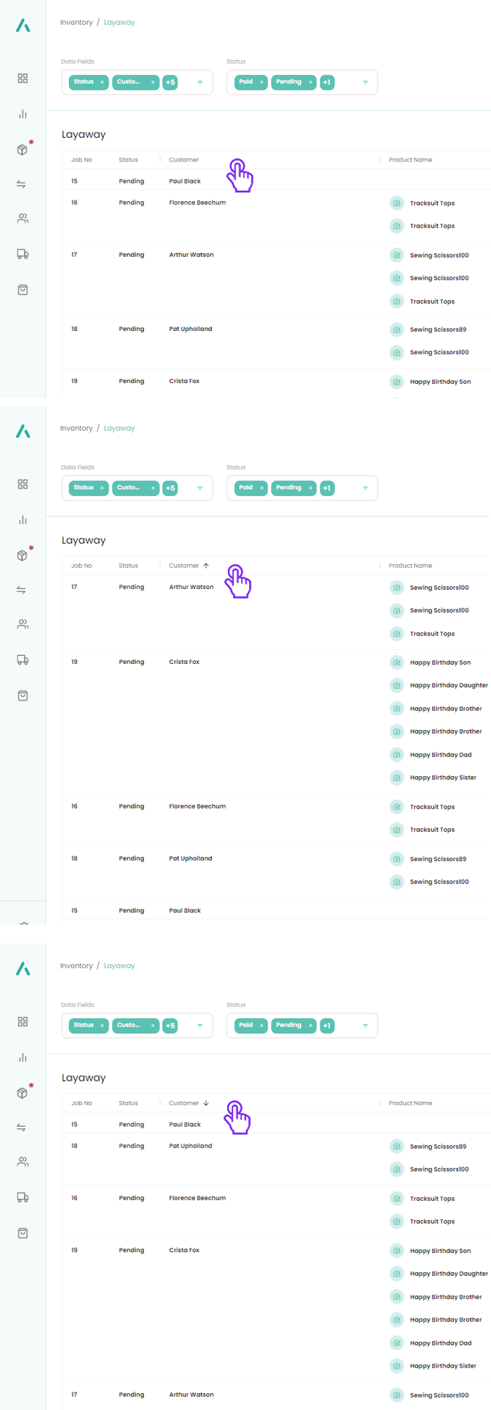Click Layaway breadcrumb in the bottom screenshot
Viewport: 491px width, 1410px height.
119,966
